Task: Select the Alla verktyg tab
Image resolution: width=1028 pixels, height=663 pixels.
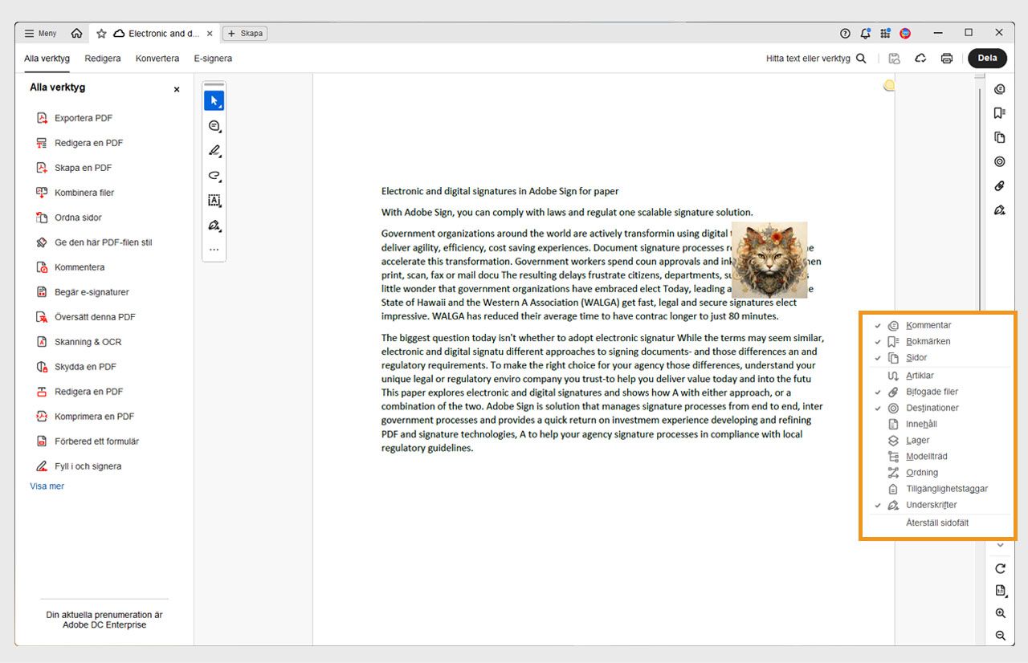Action: tap(47, 59)
